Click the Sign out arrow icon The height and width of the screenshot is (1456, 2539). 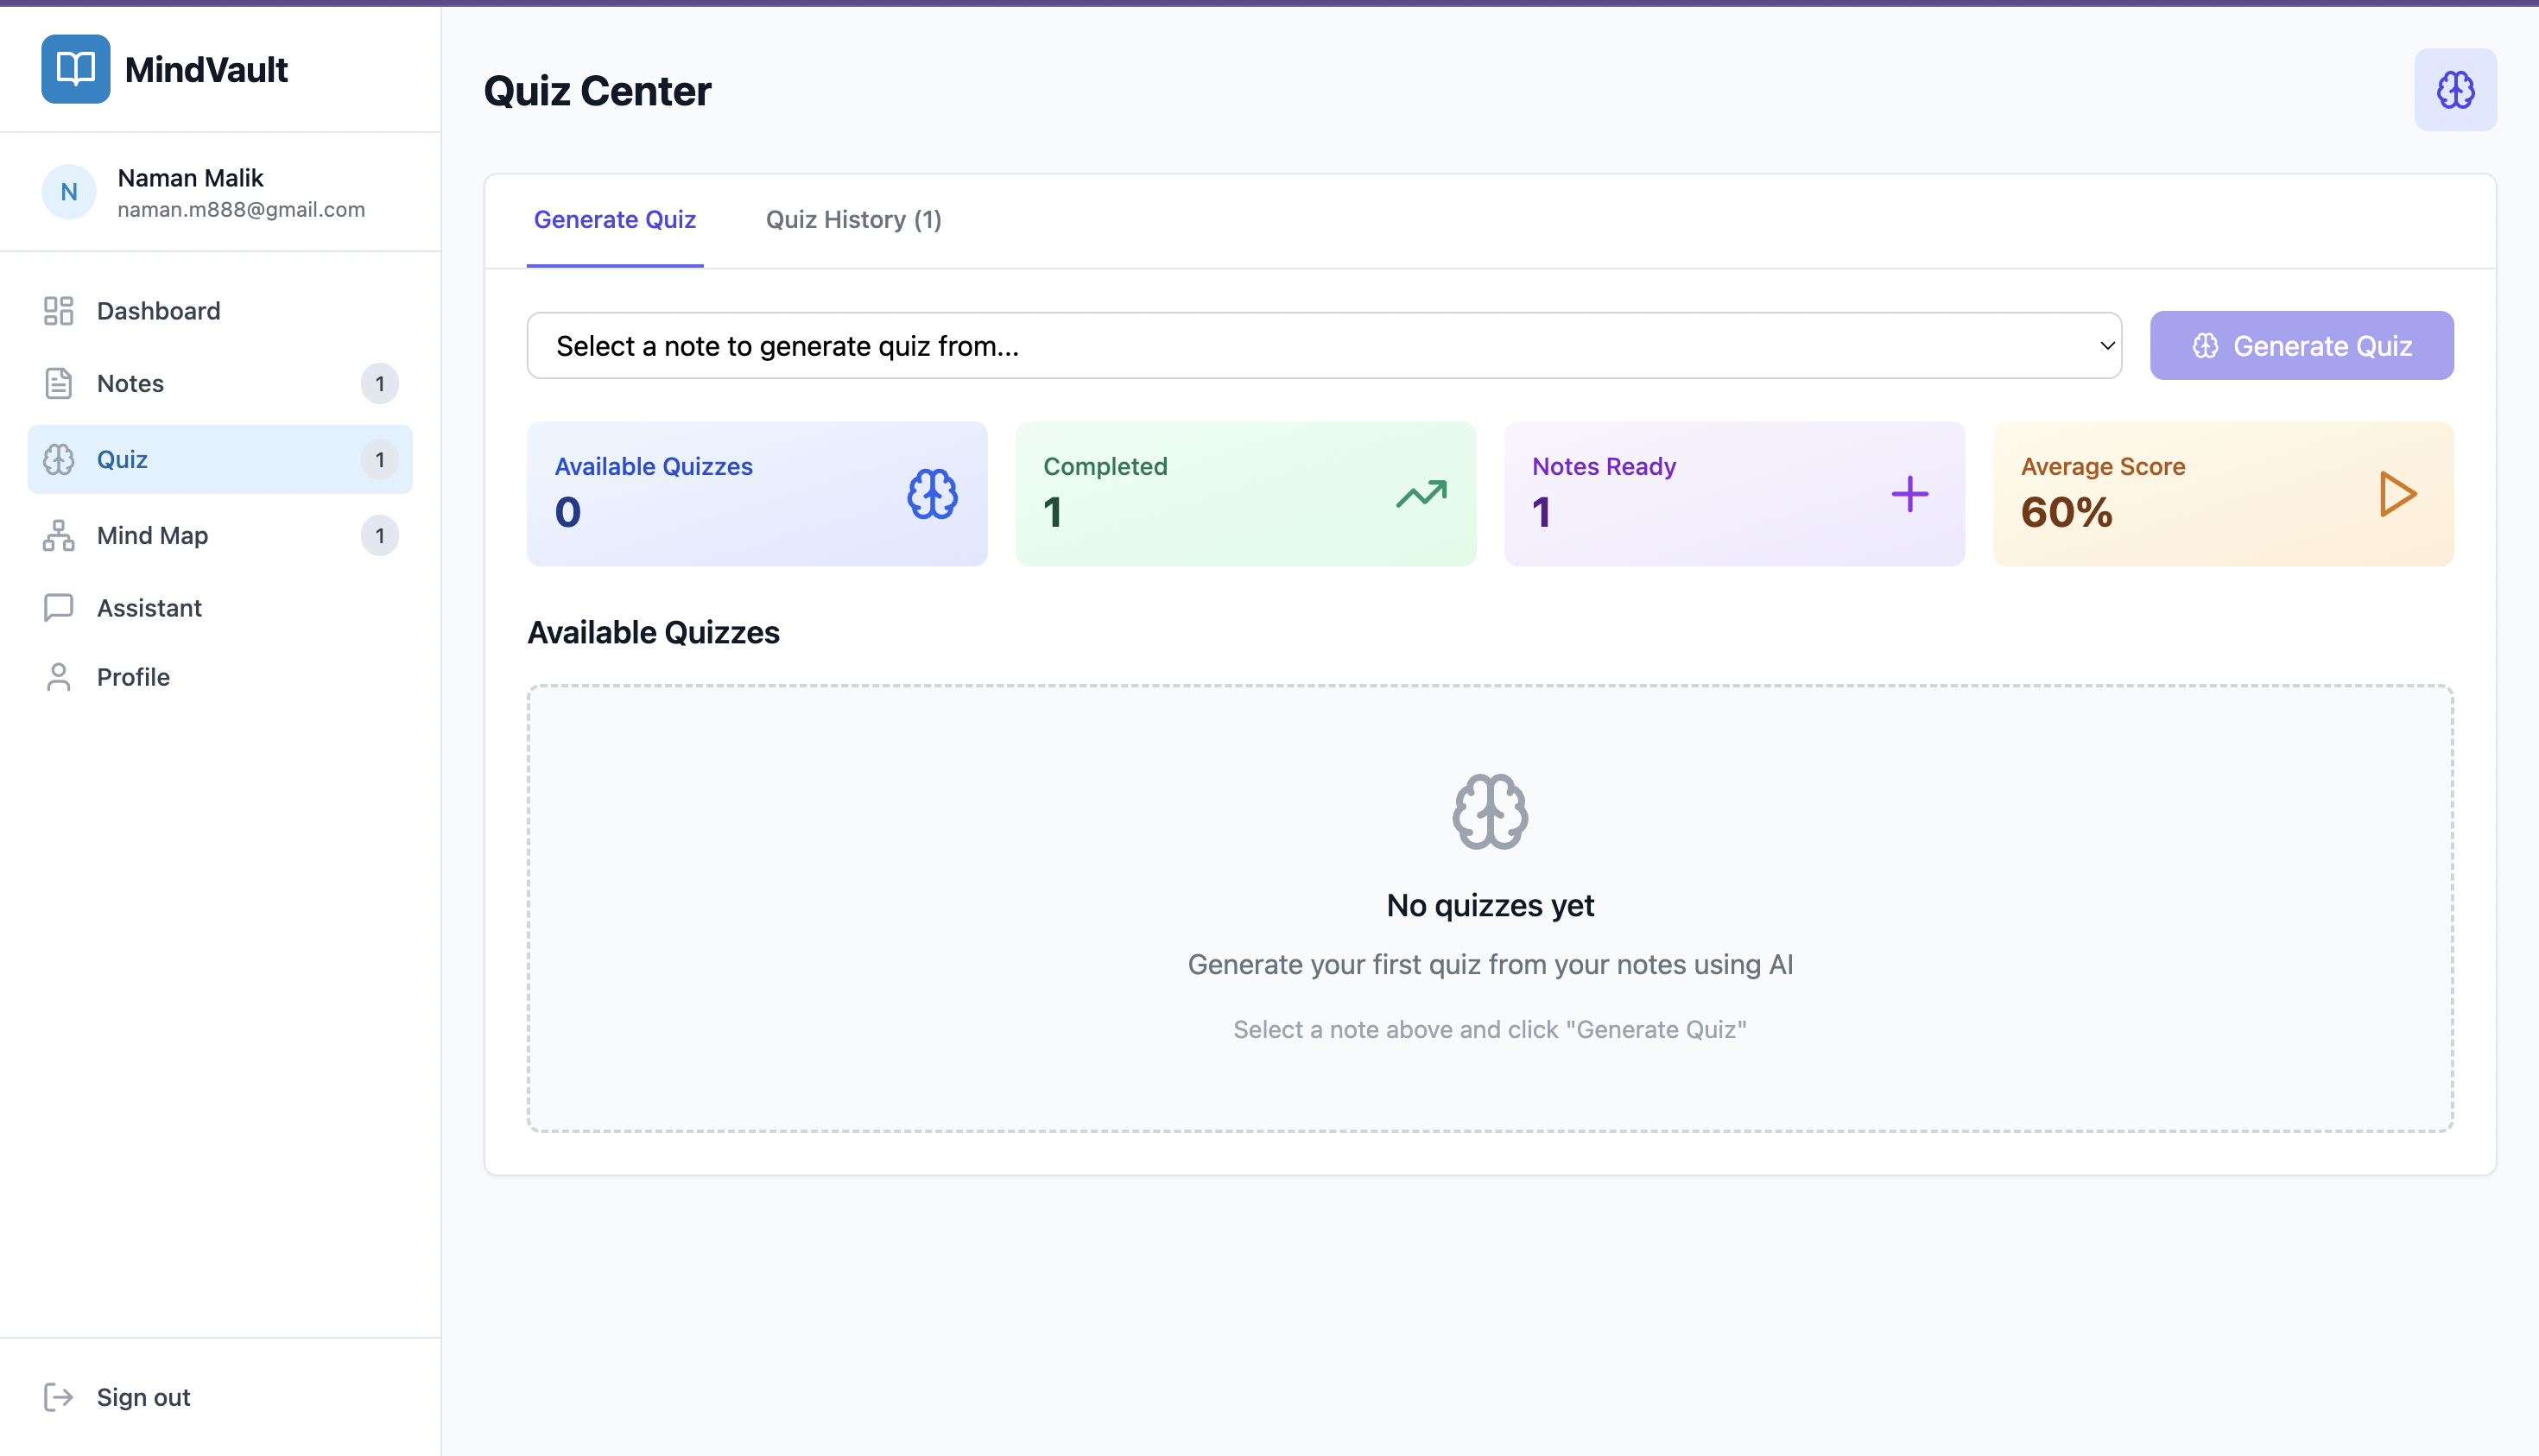59,1397
